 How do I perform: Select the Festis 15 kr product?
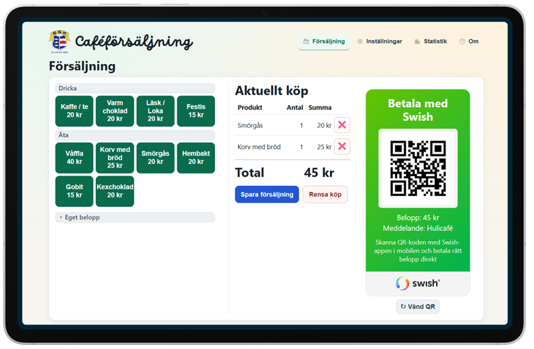point(196,111)
